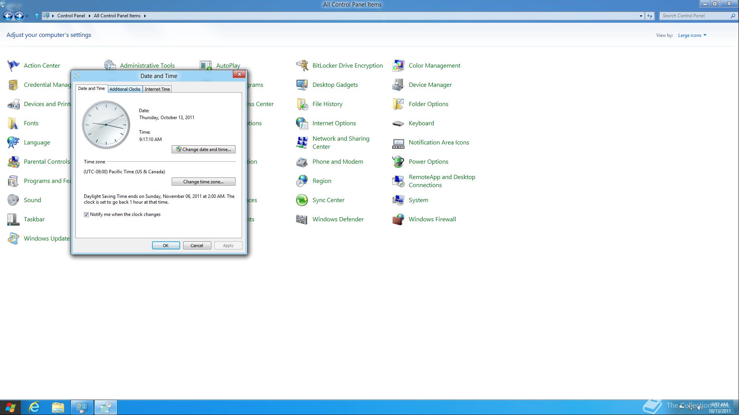Open the Color Management icon

pos(398,66)
